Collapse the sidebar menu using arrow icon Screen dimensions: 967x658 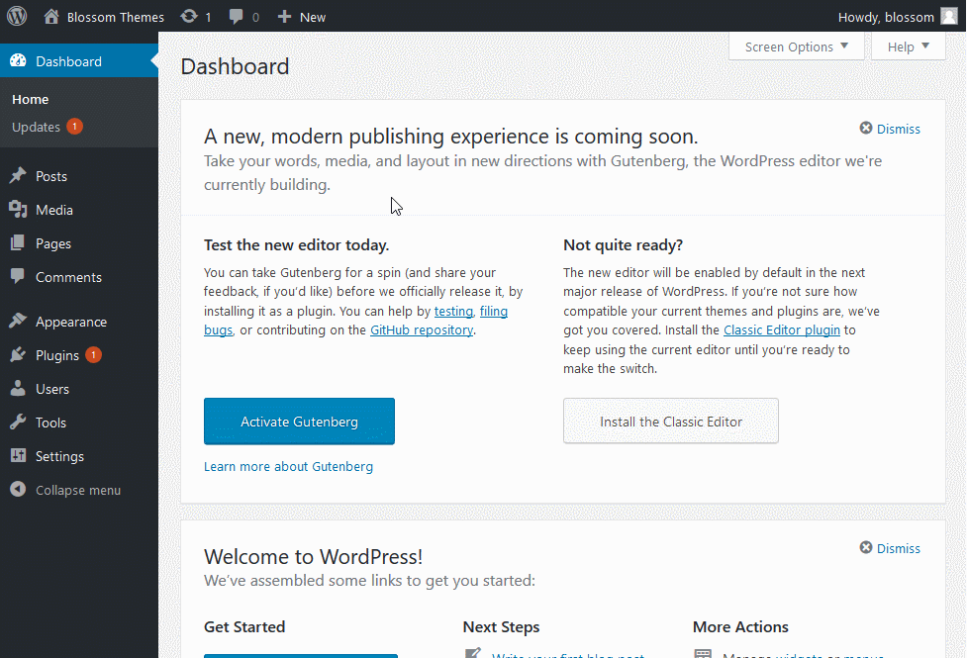click(18, 490)
